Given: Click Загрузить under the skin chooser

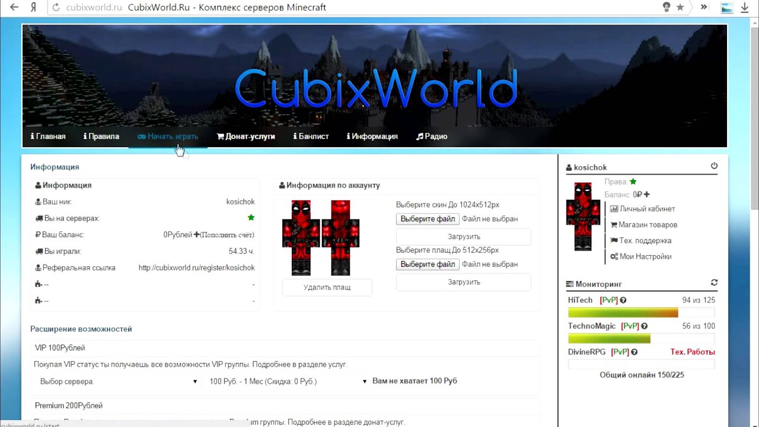Looking at the screenshot, I should pos(464,237).
